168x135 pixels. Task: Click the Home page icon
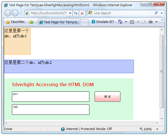[120, 22]
